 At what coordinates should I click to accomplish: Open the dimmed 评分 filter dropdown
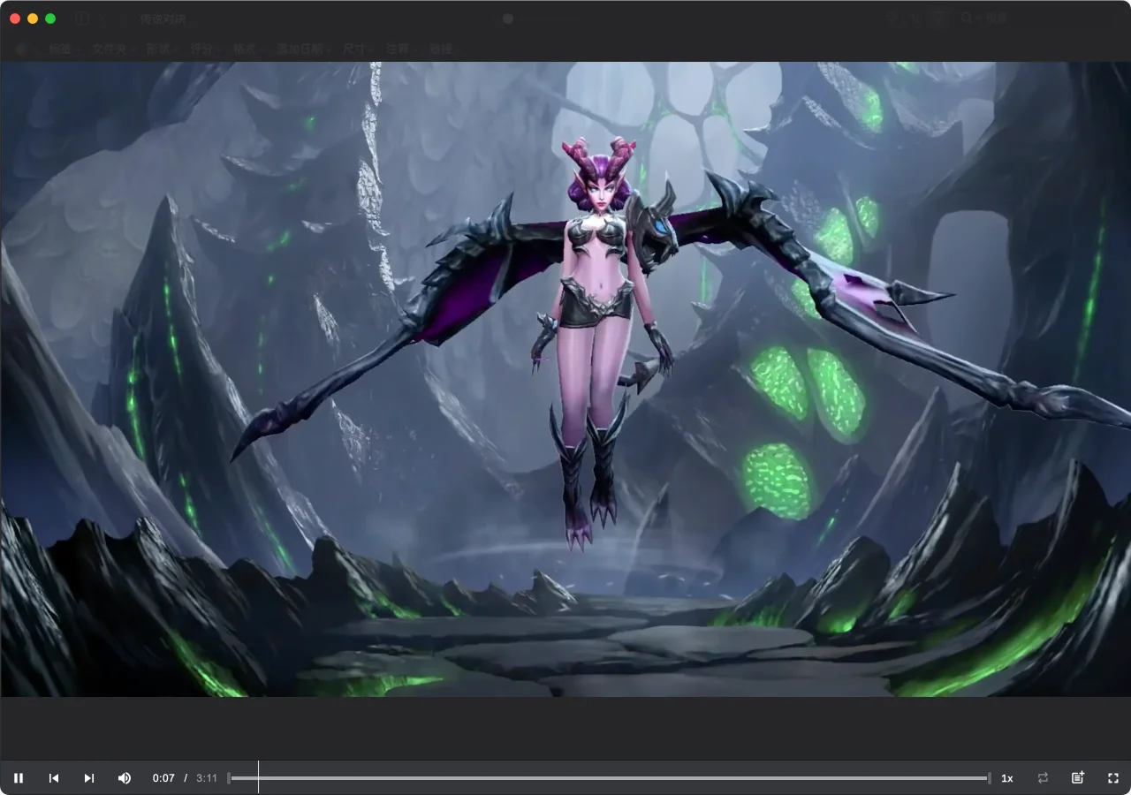click(205, 49)
